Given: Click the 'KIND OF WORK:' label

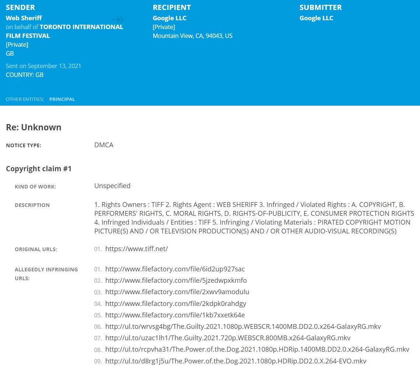Looking at the screenshot, I should coord(35,187).
